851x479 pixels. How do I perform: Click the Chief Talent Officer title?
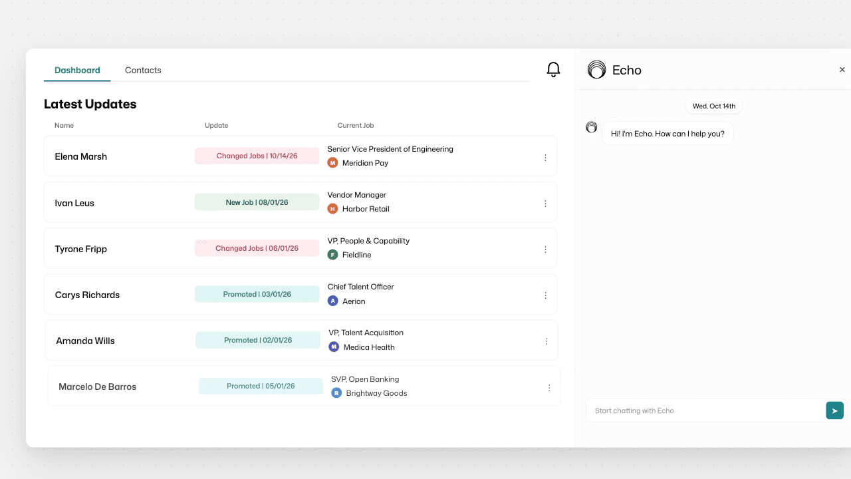360,287
